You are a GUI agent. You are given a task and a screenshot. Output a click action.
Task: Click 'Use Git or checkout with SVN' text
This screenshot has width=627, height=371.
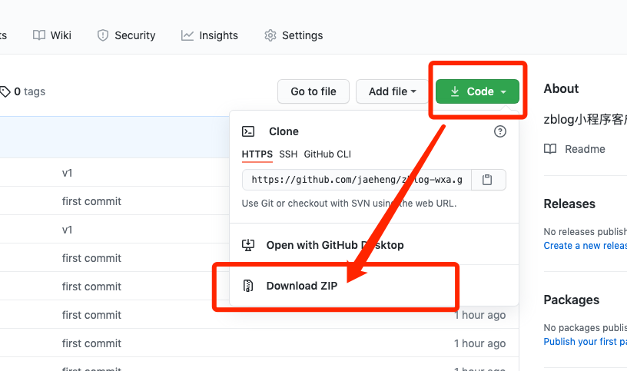pyautogui.click(x=349, y=204)
